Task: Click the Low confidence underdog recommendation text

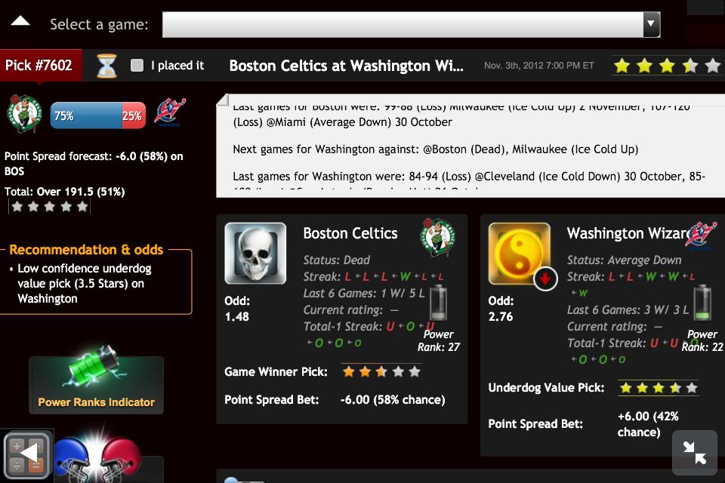Action: [x=85, y=284]
